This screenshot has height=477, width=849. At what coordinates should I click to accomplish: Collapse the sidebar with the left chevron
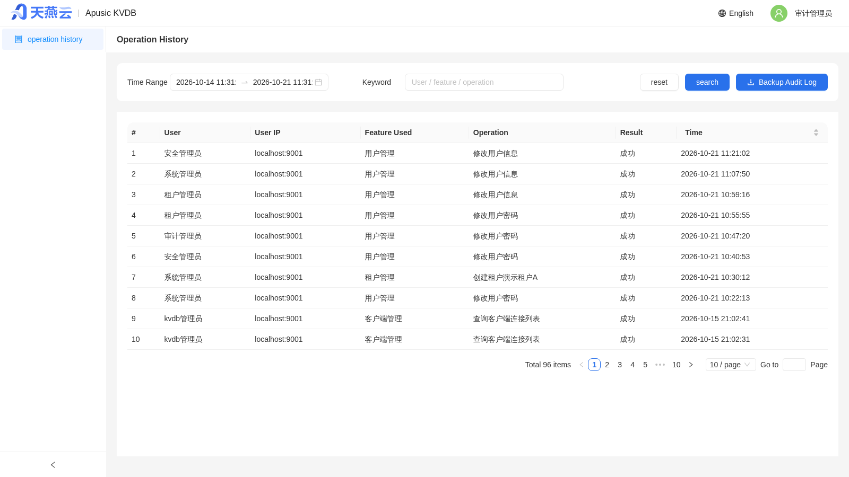point(53,465)
